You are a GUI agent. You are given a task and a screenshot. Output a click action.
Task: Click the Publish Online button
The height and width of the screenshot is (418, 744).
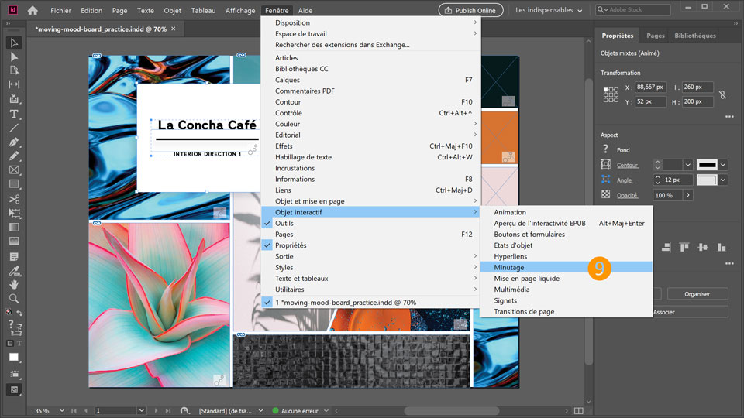[470, 10]
